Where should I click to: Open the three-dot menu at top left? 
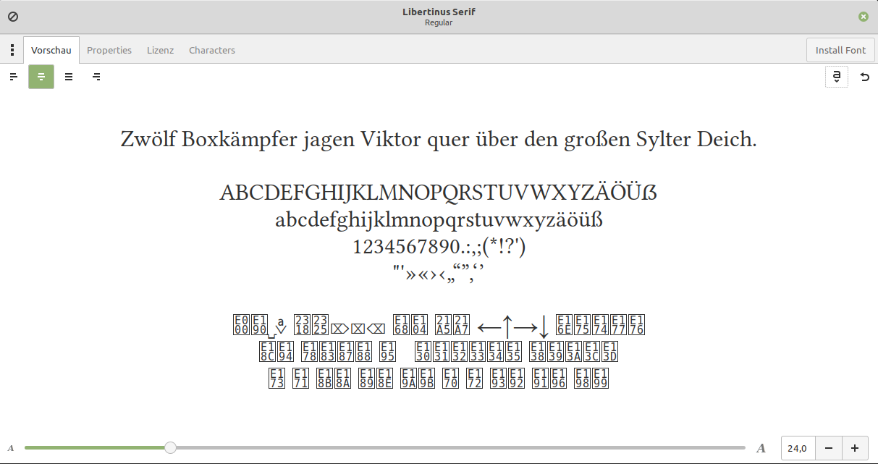tap(12, 50)
